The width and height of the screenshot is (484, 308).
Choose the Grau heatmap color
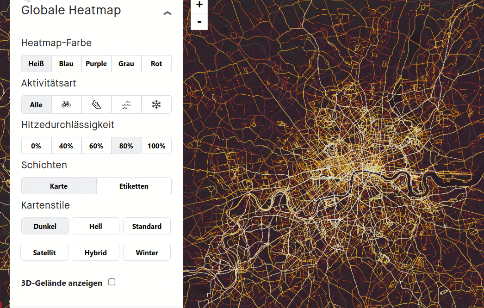click(126, 63)
